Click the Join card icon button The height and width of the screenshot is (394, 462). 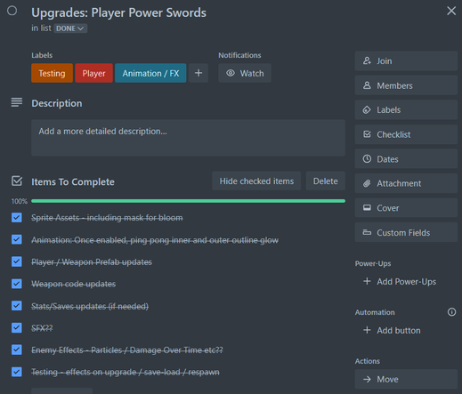click(406, 61)
